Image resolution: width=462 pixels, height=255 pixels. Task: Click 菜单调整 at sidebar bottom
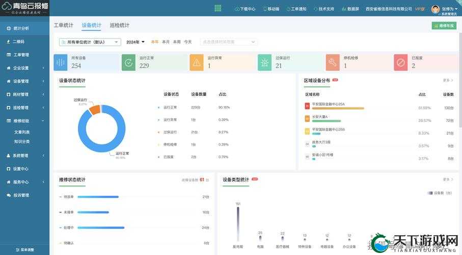tap(25, 250)
